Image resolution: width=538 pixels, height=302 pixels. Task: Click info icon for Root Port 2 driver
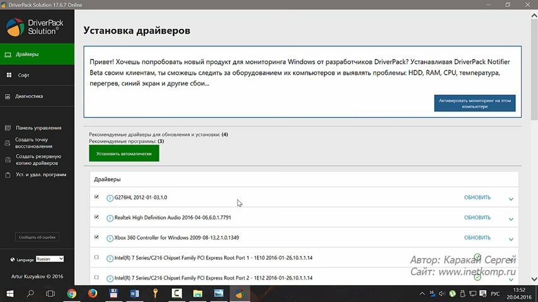click(x=110, y=278)
